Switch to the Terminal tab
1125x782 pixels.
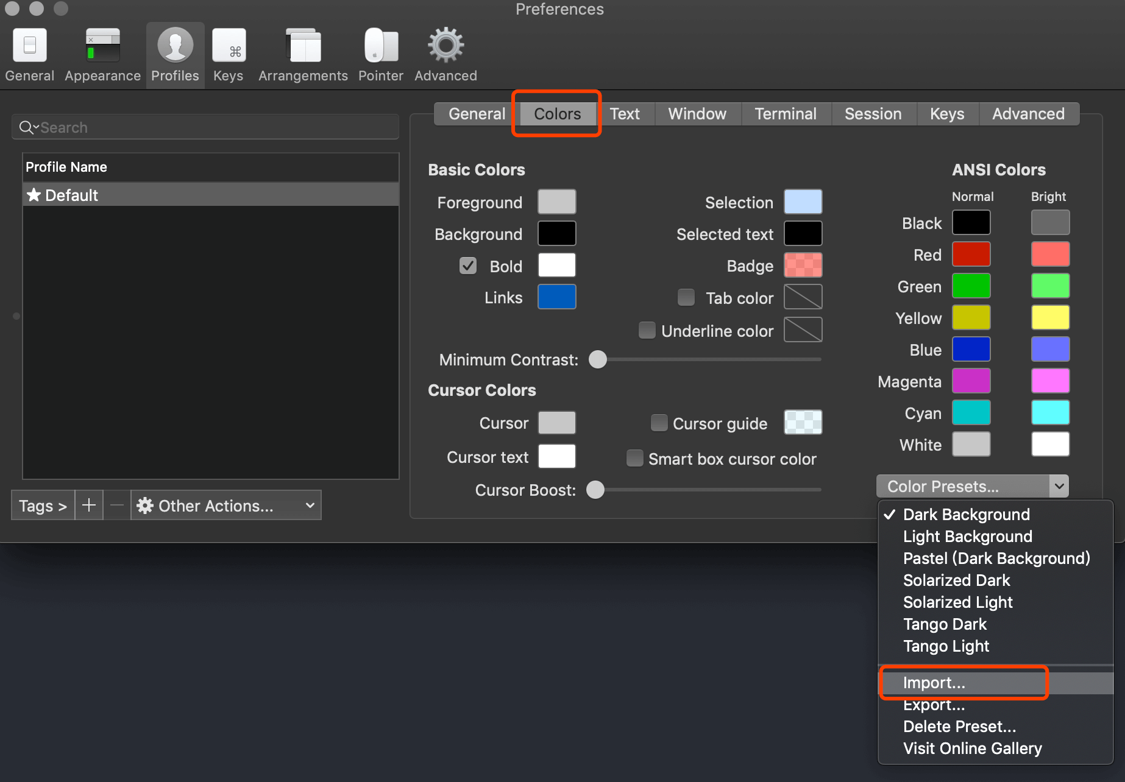pyautogui.click(x=786, y=114)
